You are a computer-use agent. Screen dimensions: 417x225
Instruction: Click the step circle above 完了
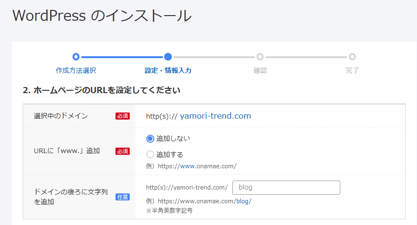pos(352,57)
